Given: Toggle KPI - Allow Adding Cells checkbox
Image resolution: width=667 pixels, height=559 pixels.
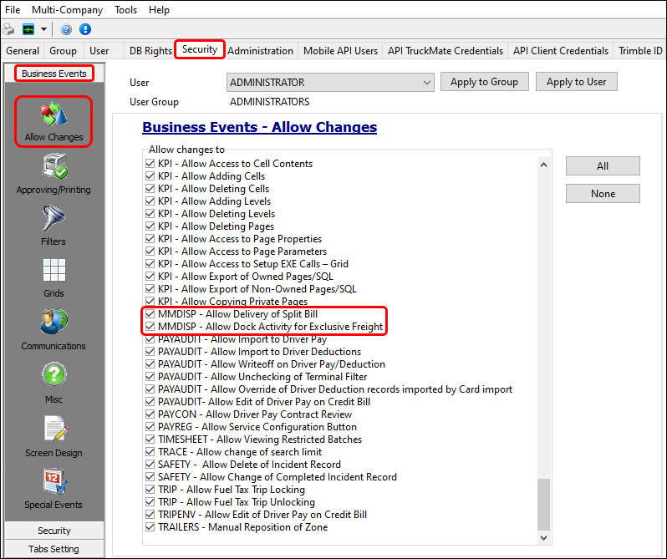Looking at the screenshot, I should (150, 176).
